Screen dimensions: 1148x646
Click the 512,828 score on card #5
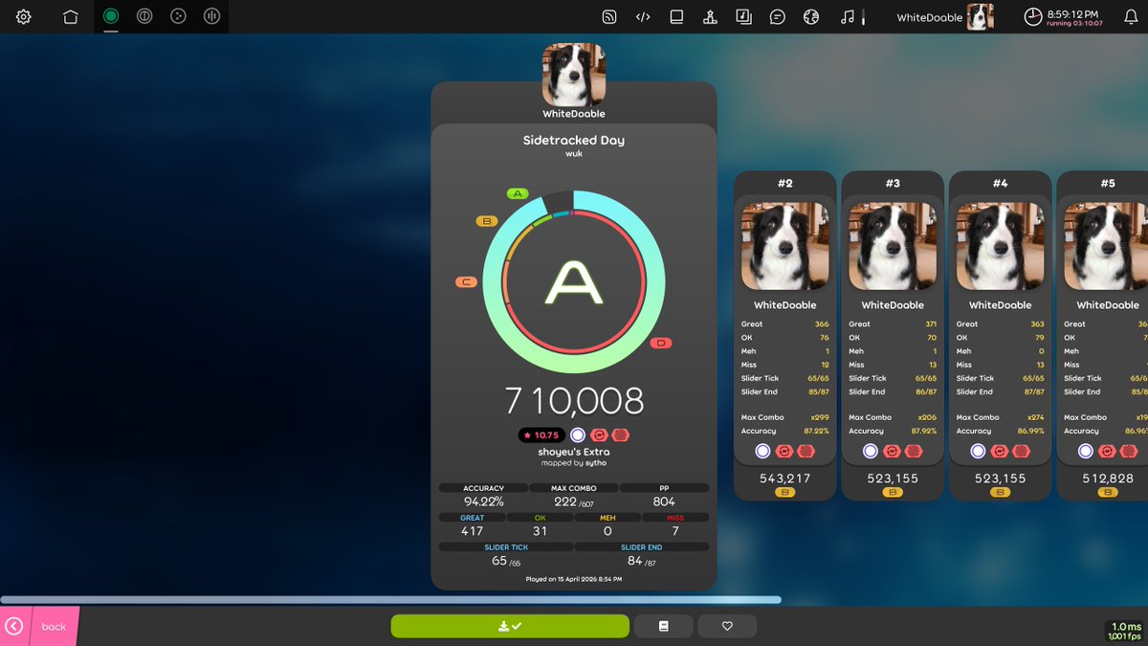1108,478
